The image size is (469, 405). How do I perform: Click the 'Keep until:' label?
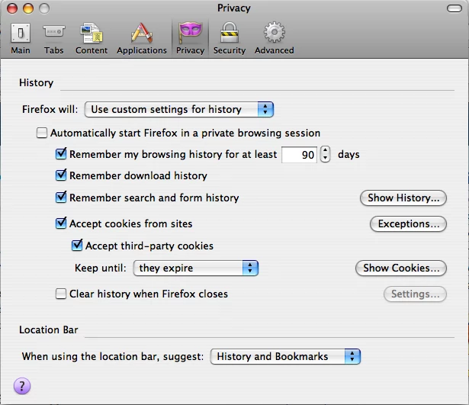[101, 268]
